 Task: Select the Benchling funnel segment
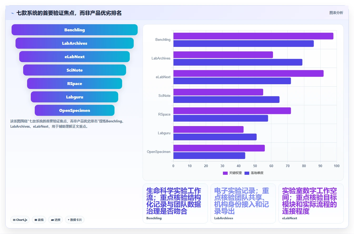pyautogui.click(x=74, y=30)
